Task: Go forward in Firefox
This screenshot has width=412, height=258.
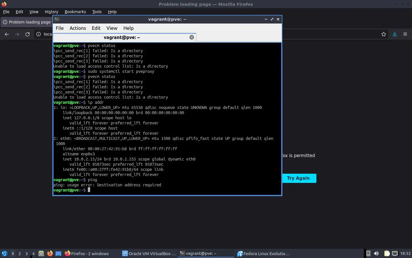Action: coord(17,34)
